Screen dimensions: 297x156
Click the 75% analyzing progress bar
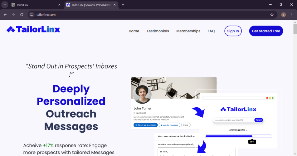[238, 136]
